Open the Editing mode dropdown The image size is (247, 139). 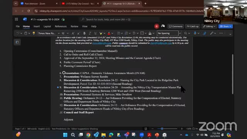click(209, 26)
